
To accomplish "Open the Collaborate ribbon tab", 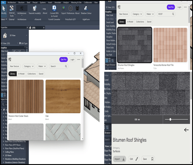I will pyautogui.click(x=88, y=2).
